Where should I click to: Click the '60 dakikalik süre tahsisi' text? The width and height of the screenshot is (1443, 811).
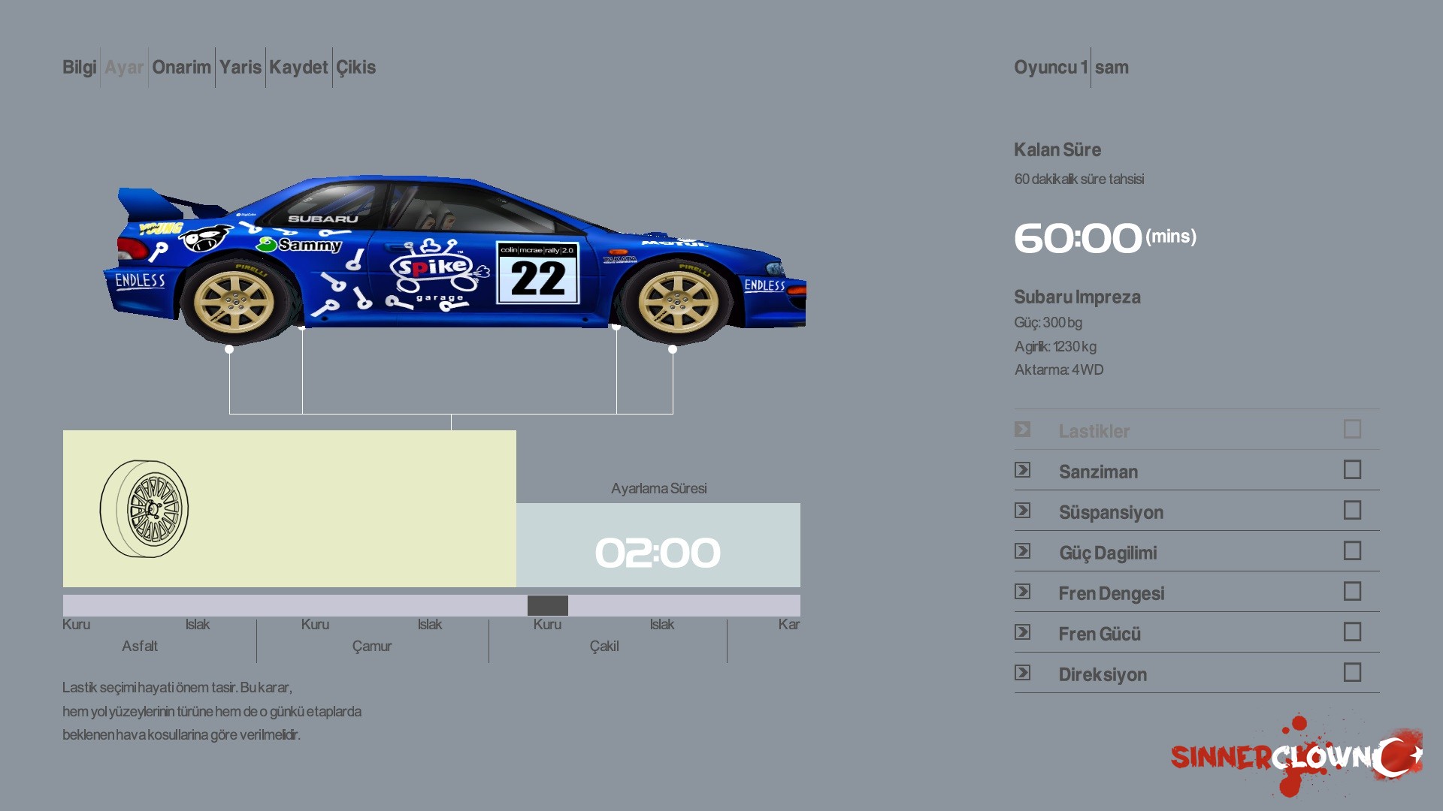1079,179
